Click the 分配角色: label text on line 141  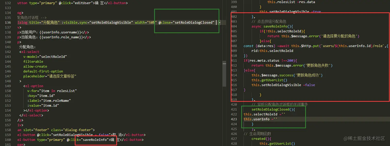tap(28, 47)
